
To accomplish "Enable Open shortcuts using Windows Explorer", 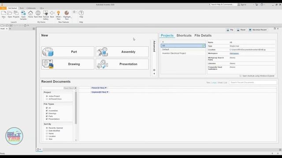I will click(x=241, y=76).
